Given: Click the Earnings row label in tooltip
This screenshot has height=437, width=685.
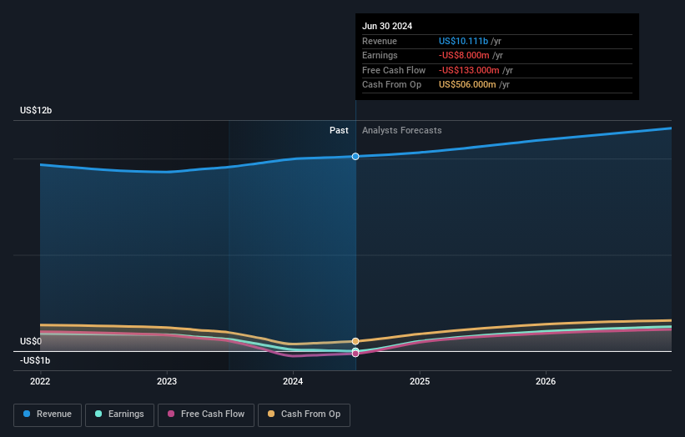Looking at the screenshot, I should coord(380,55).
